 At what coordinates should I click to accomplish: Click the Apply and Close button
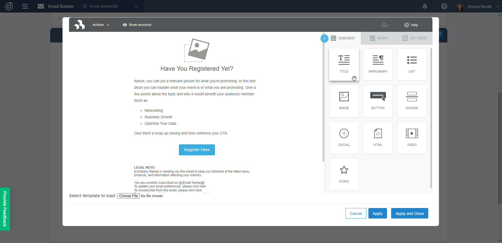(x=409, y=214)
